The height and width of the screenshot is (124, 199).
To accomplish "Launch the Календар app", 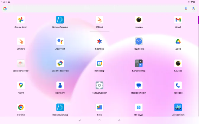I will click(x=99, y=63).
